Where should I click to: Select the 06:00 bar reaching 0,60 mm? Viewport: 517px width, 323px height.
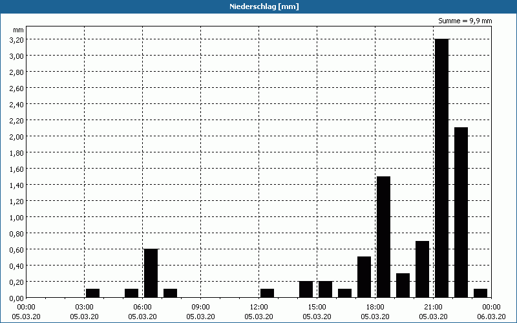[x=151, y=273]
